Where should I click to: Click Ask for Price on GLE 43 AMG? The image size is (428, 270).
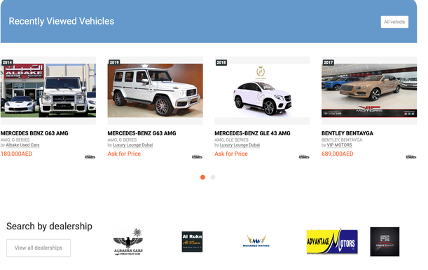point(231,154)
